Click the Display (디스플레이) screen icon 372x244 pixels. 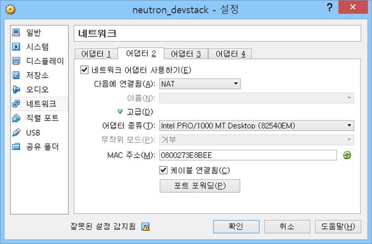(16, 61)
